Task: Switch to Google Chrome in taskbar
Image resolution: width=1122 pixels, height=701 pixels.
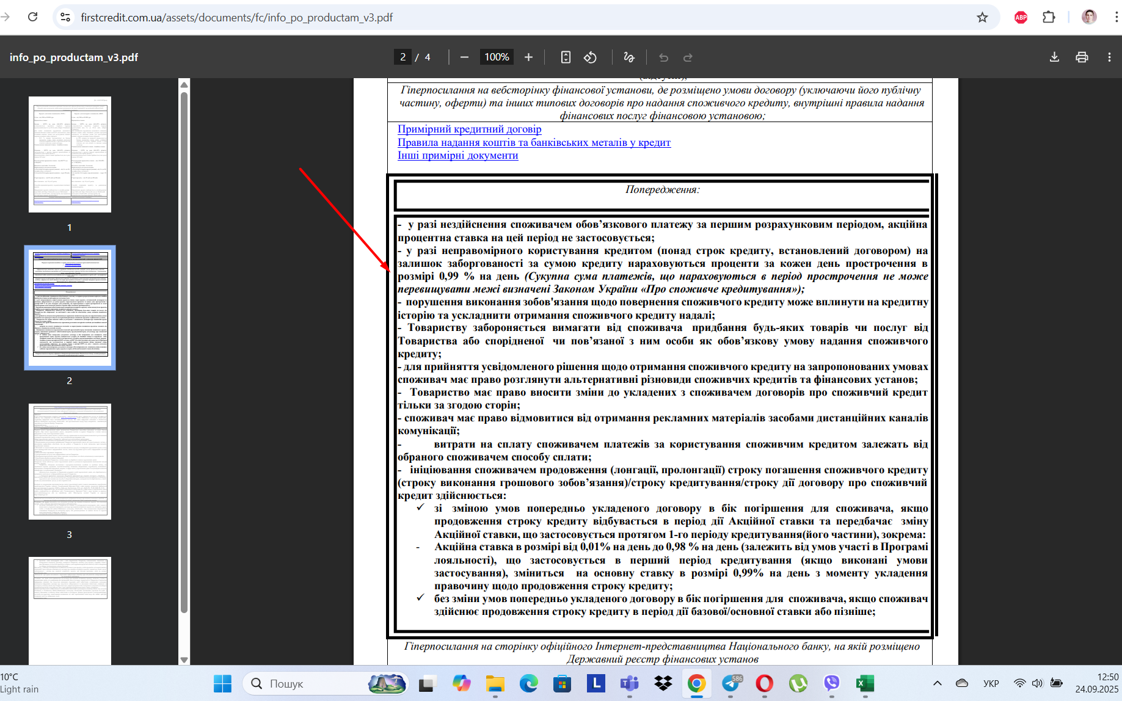Action: [x=697, y=683]
